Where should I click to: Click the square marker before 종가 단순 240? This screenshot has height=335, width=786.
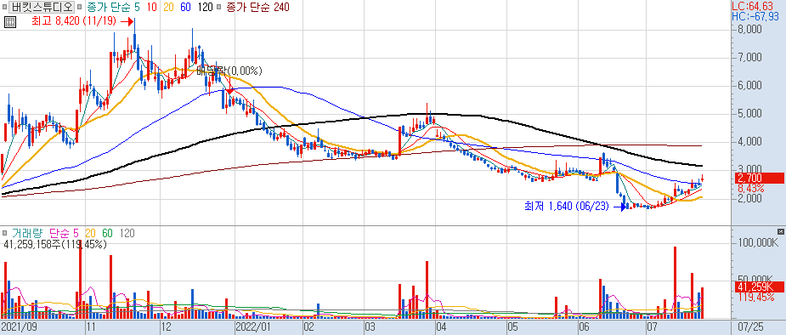tap(218, 8)
